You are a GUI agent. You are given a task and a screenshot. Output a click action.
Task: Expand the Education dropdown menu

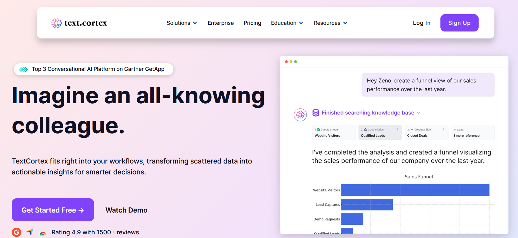tap(287, 23)
